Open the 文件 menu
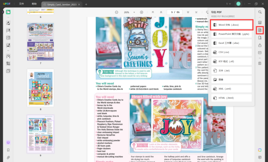Screen dimensions: 268x162 [x=21, y=4]
